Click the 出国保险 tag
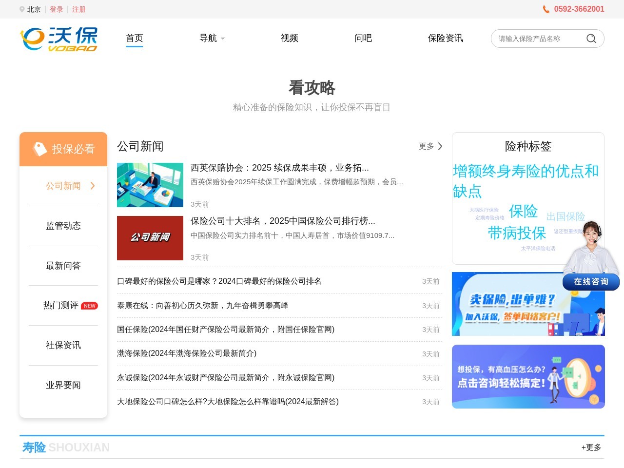The image size is (624, 468). [565, 216]
